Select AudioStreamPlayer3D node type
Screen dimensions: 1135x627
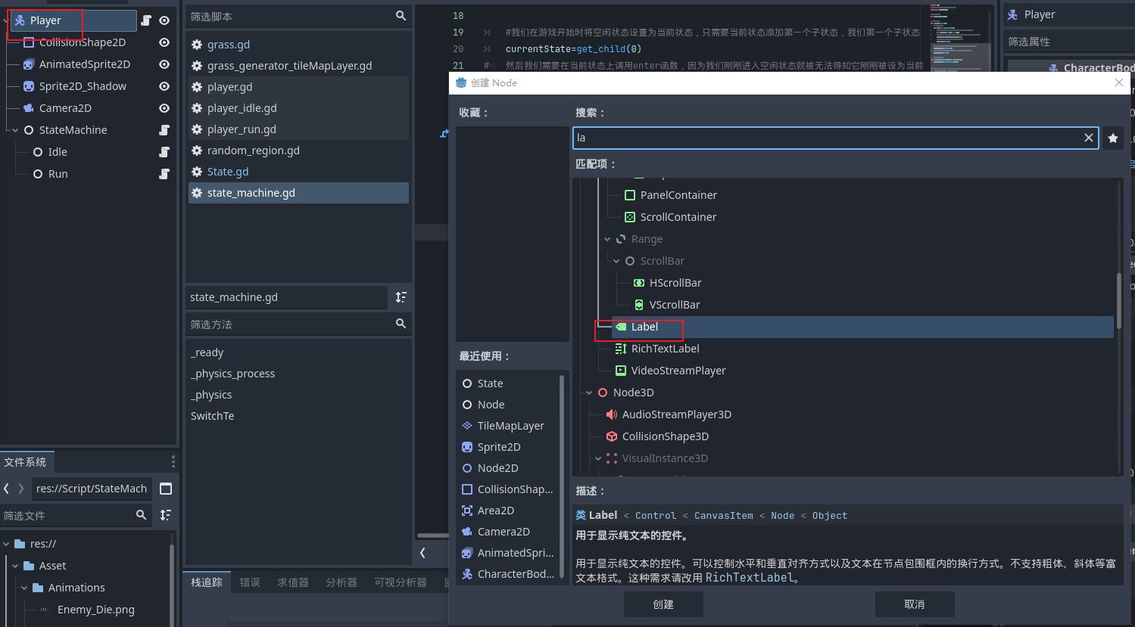(x=677, y=414)
